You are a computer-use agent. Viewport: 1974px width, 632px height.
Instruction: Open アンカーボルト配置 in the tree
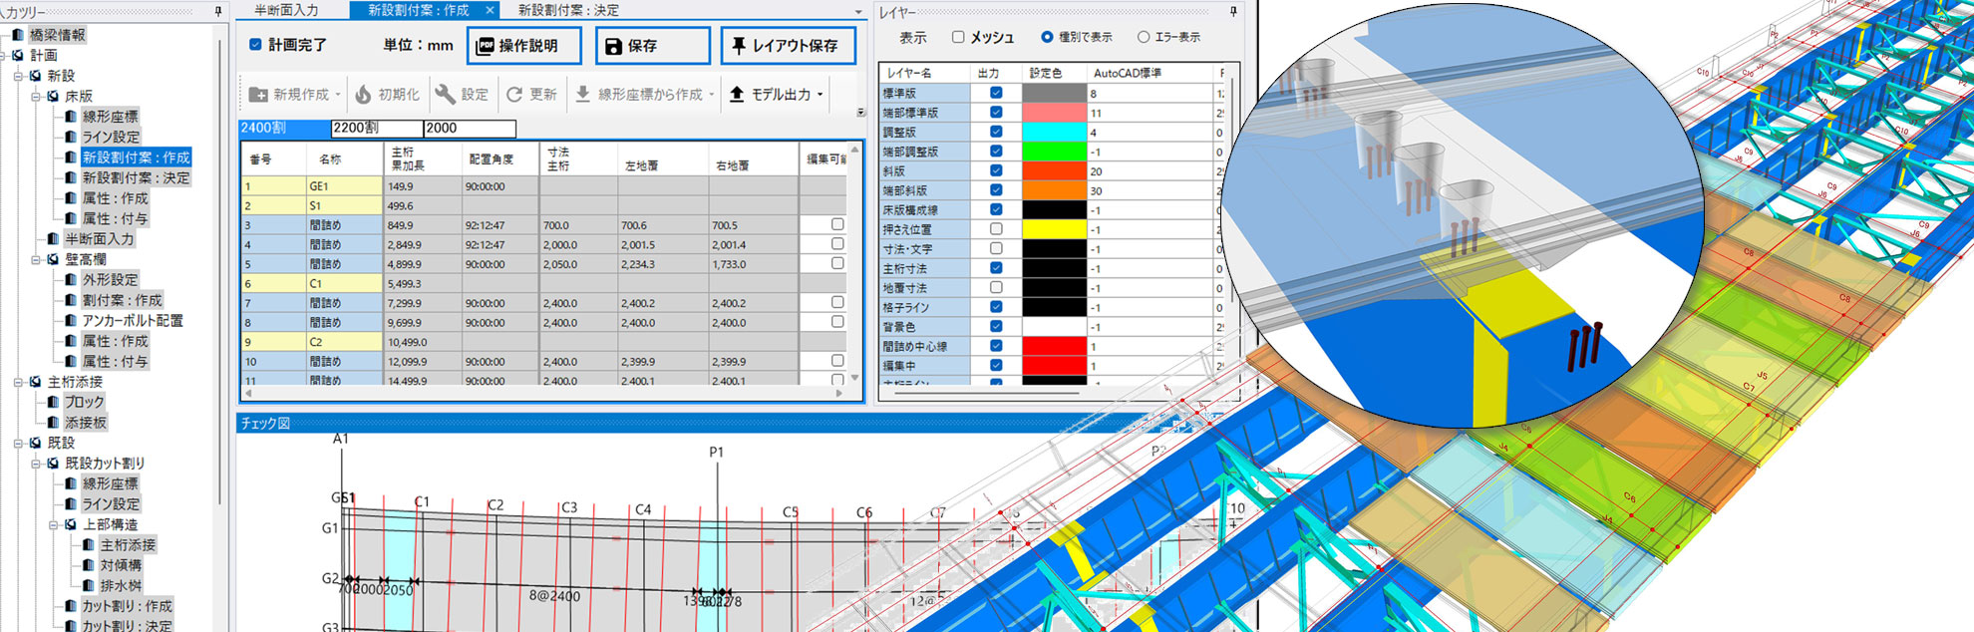pyautogui.click(x=133, y=321)
